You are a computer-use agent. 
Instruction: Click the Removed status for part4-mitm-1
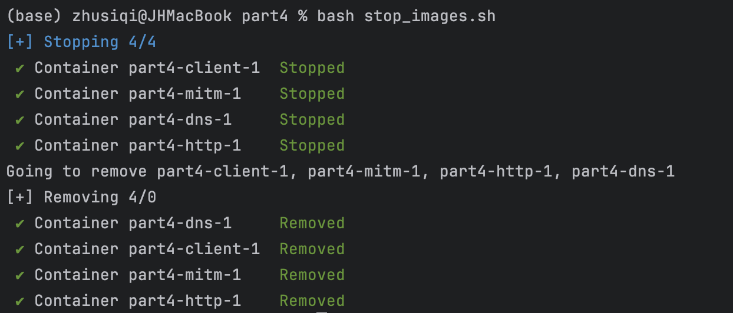(x=312, y=275)
